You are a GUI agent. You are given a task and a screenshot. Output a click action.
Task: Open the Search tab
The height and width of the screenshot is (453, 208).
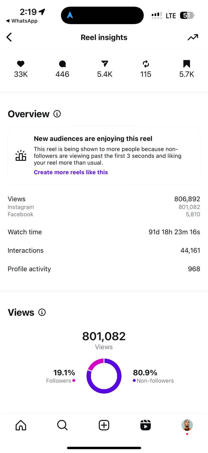(62, 425)
